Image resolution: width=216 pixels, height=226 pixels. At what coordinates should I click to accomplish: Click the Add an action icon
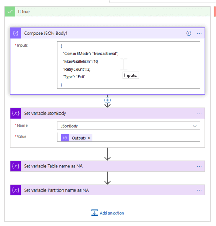point(95,213)
